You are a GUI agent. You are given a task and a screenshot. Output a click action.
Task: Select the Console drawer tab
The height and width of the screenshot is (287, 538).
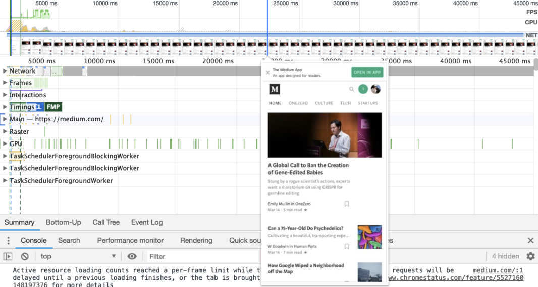(34, 240)
